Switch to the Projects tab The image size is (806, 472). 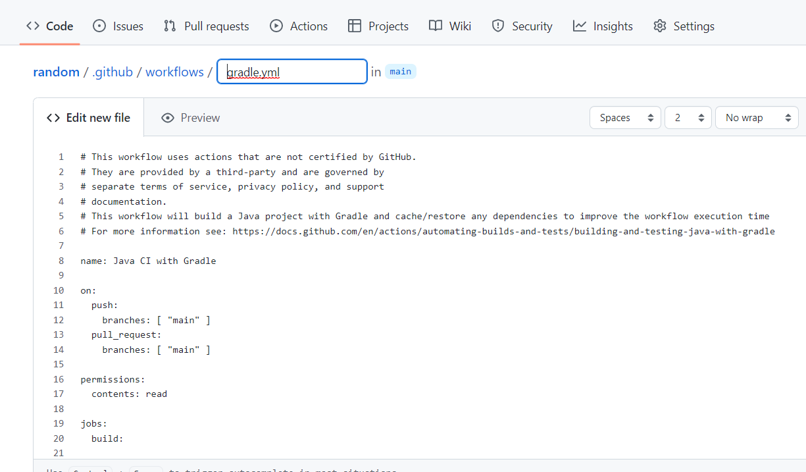click(x=378, y=26)
